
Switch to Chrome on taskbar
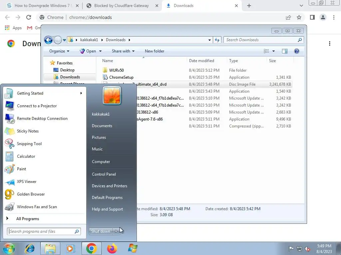coord(91,248)
